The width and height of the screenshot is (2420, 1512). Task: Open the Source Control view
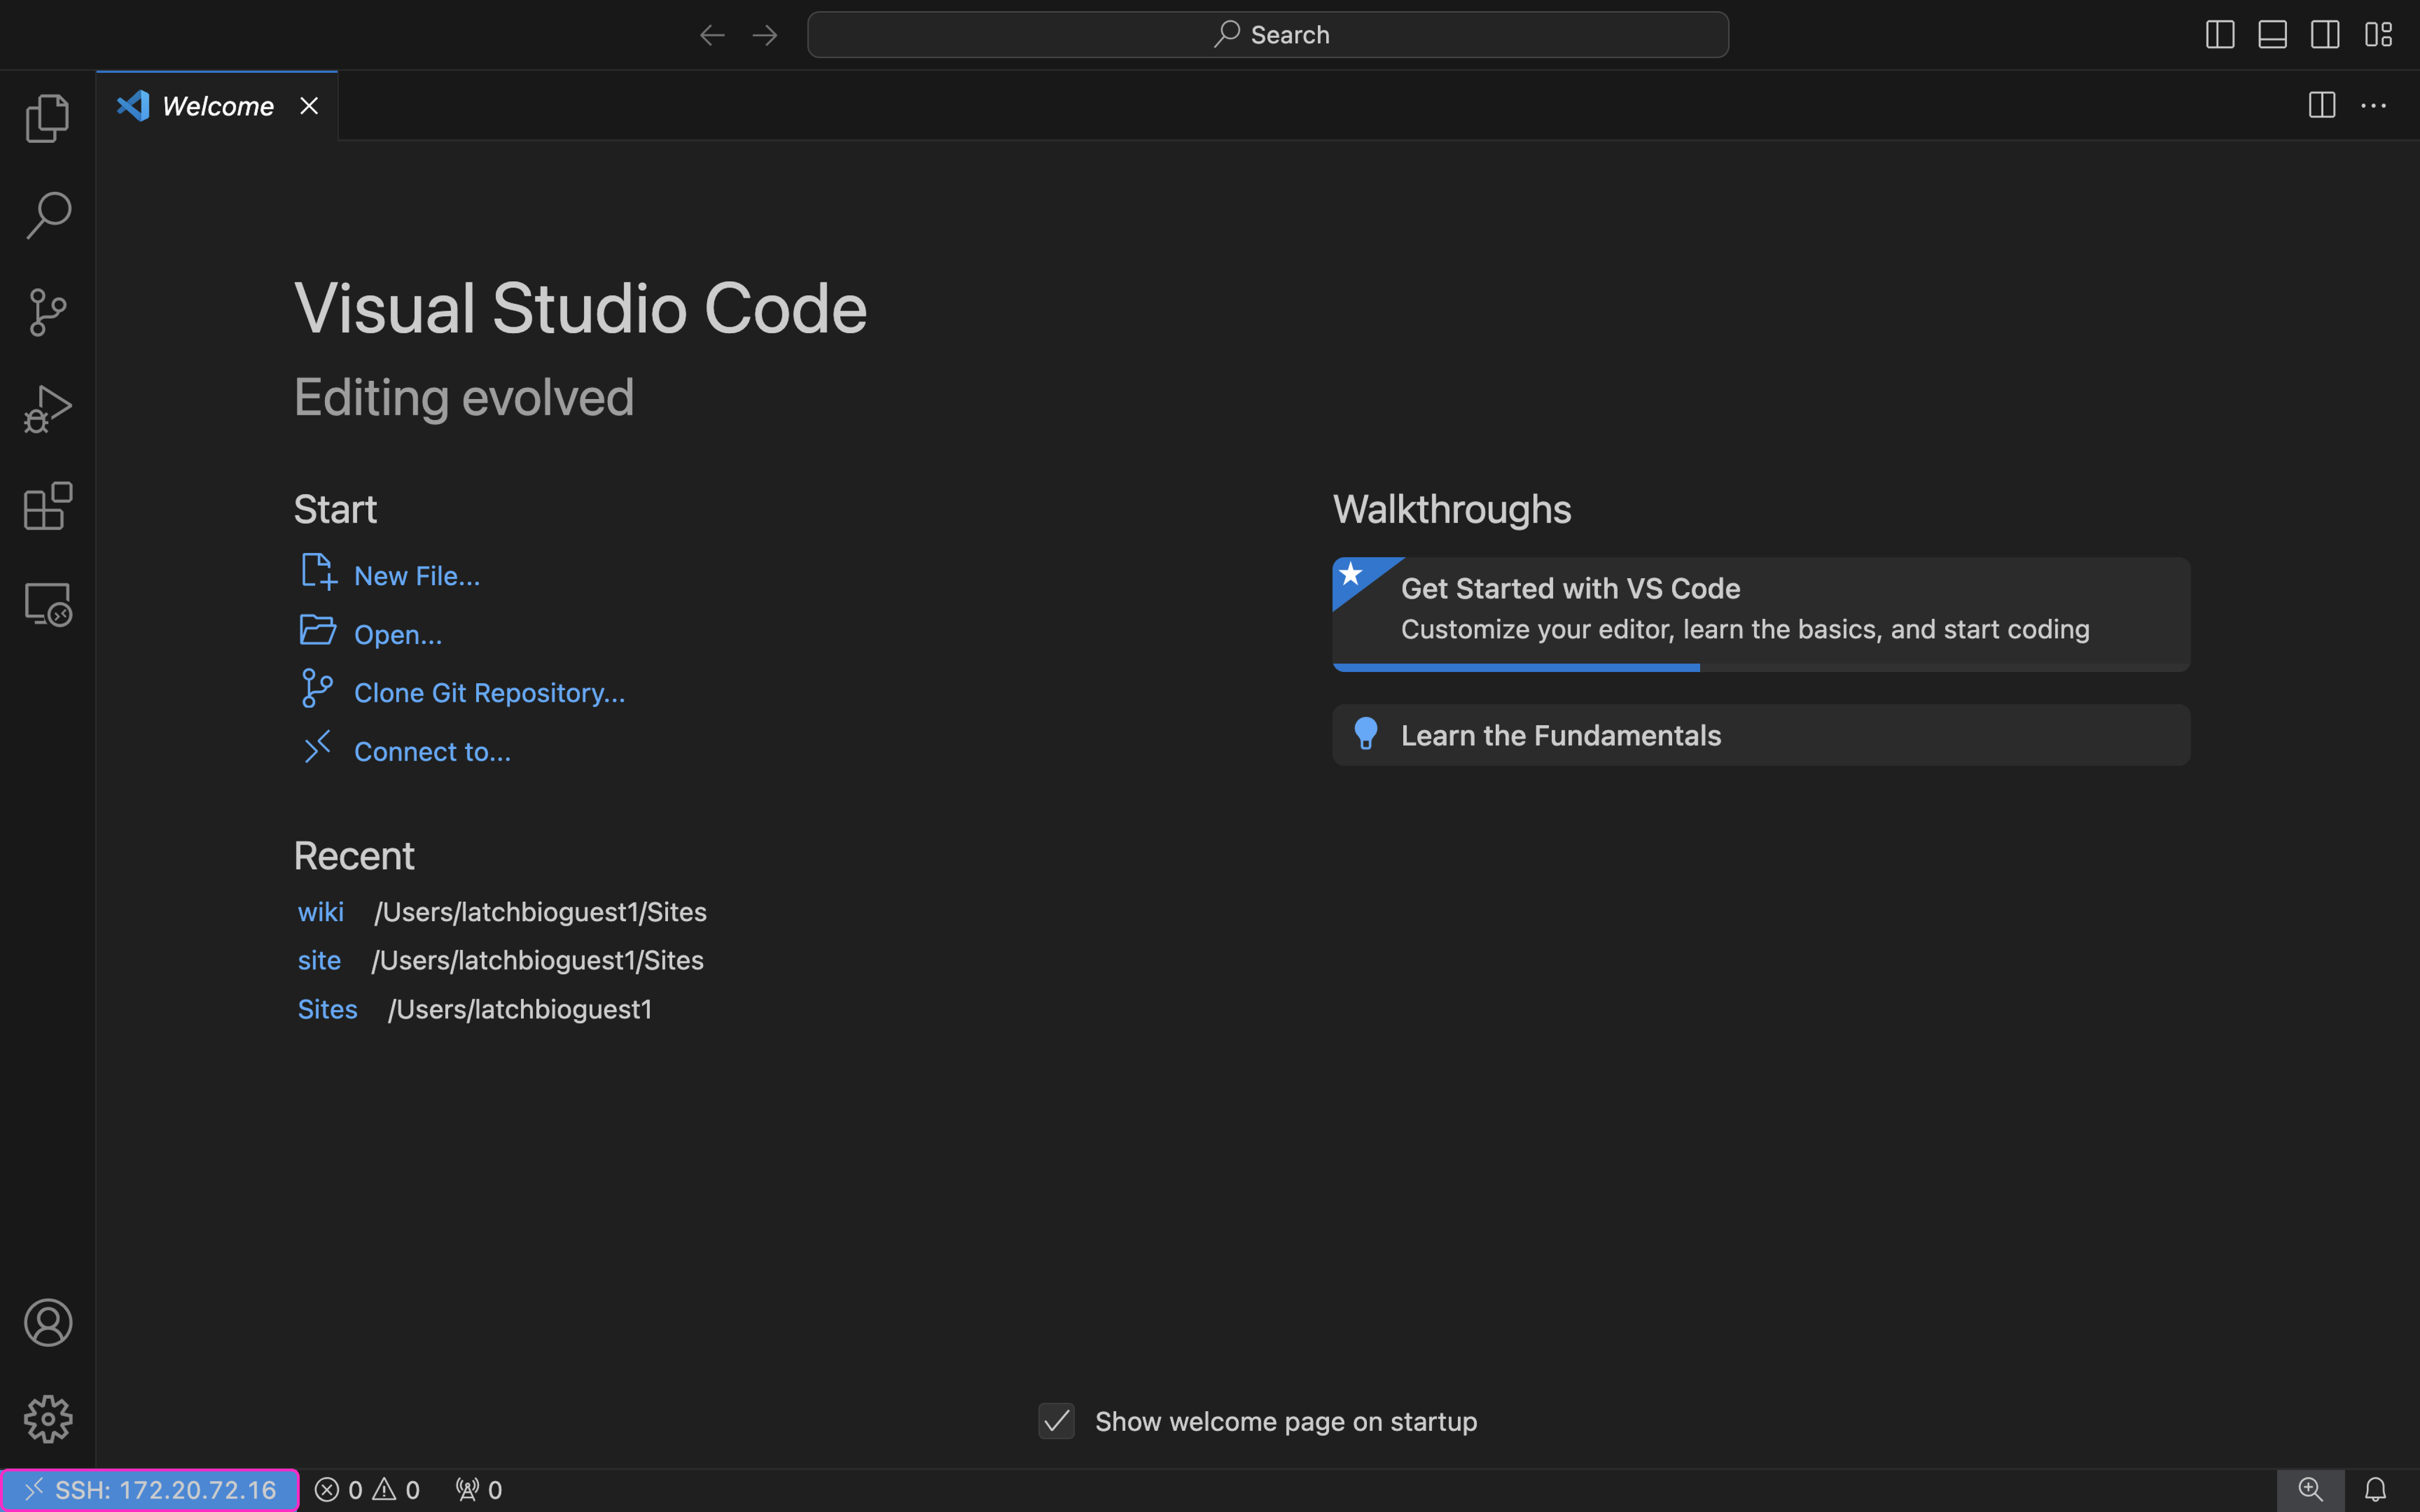tap(48, 312)
